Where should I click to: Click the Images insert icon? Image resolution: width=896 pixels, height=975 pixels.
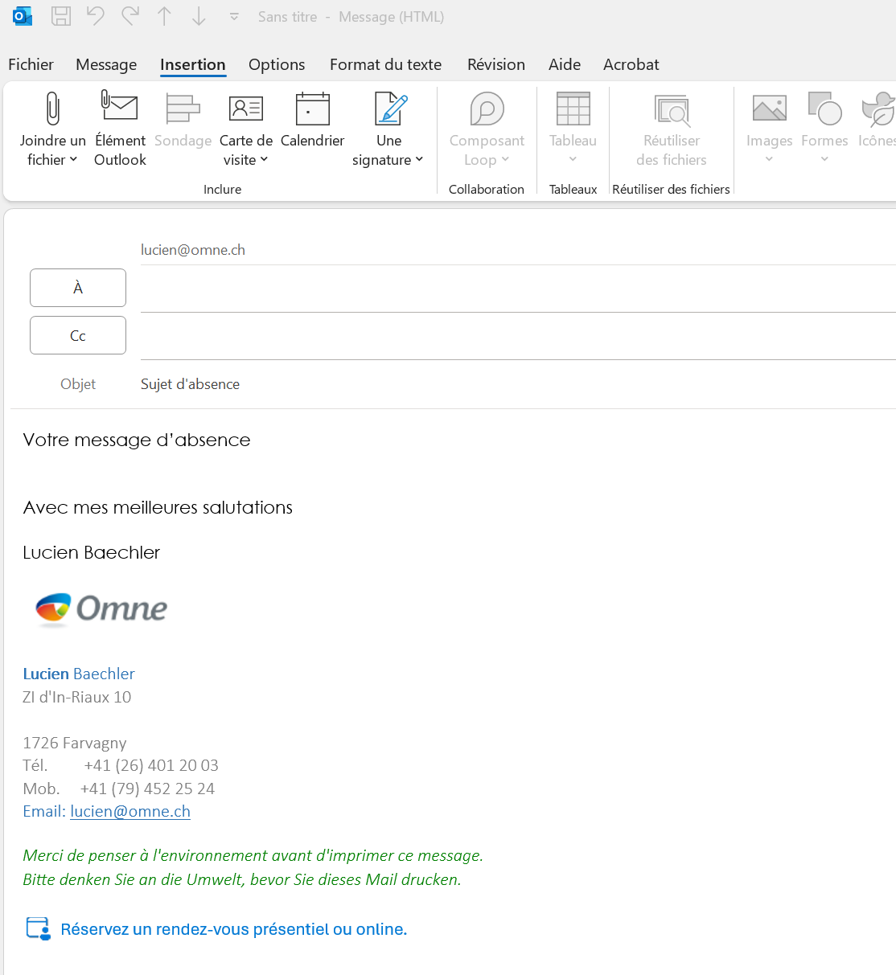[x=769, y=109]
